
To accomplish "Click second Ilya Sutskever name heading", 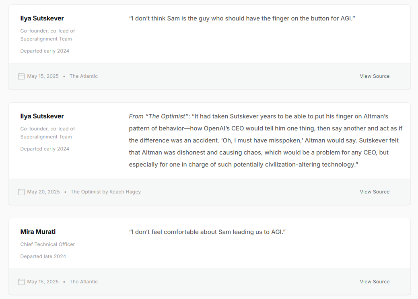I will click(x=42, y=116).
